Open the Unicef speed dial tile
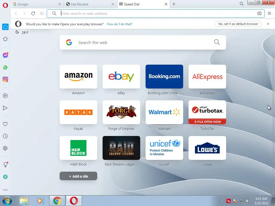 point(164,148)
